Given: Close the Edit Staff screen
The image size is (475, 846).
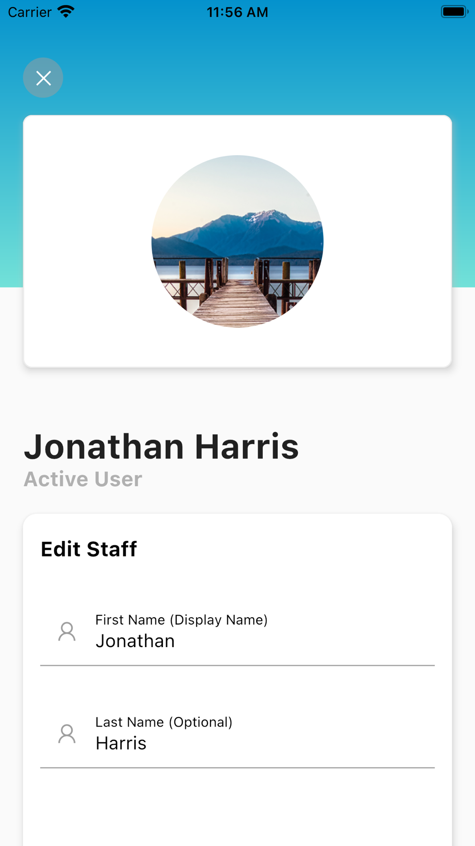Looking at the screenshot, I should tap(43, 78).
